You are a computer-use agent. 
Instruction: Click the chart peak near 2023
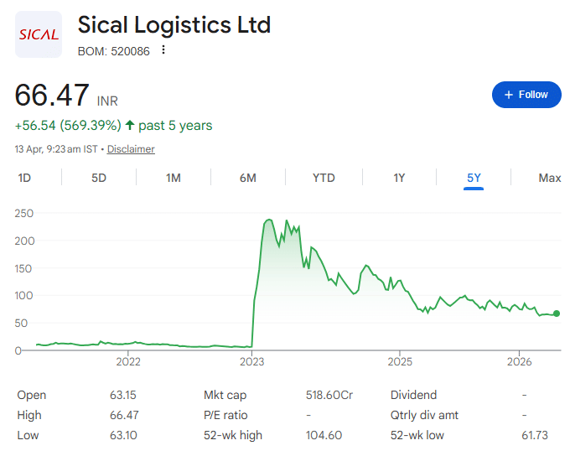coord(269,220)
